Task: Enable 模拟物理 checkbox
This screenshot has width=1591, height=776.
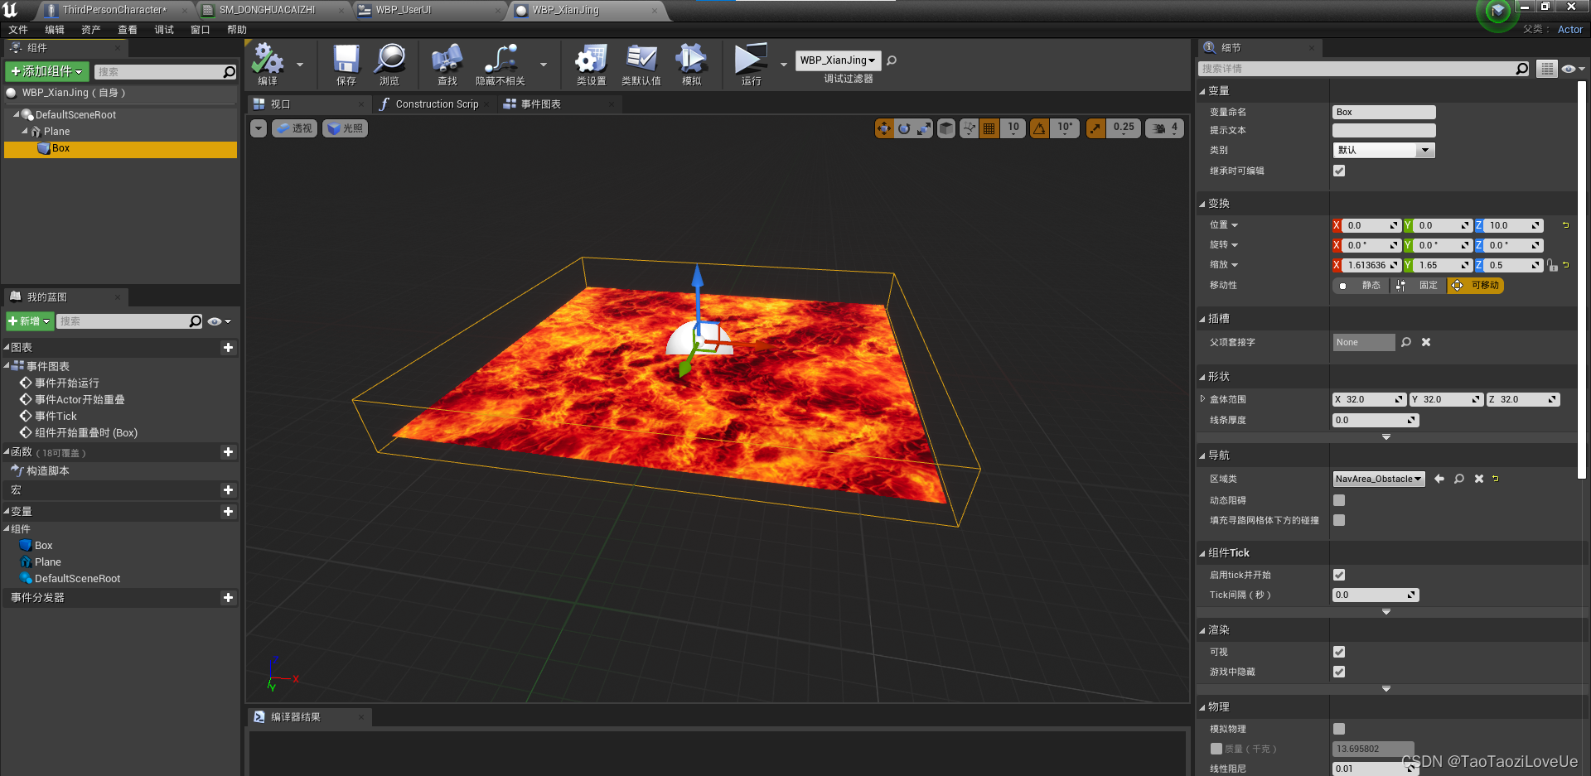Action: 1339,729
